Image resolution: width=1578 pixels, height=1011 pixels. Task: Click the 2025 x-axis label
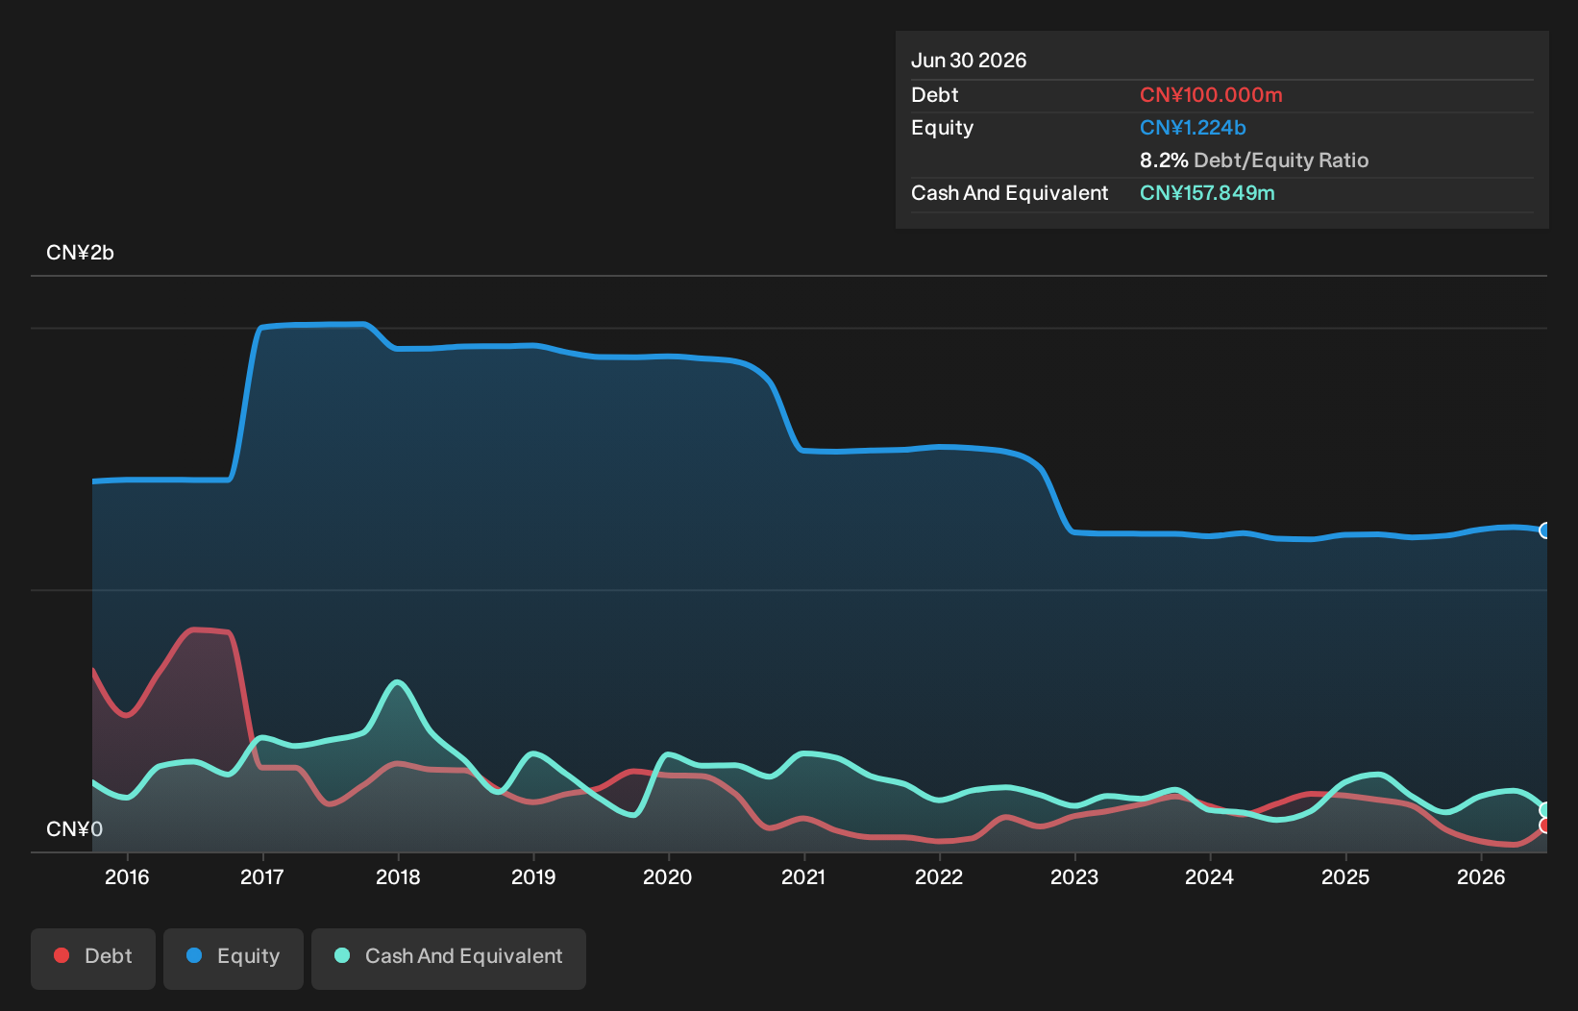click(x=1345, y=876)
